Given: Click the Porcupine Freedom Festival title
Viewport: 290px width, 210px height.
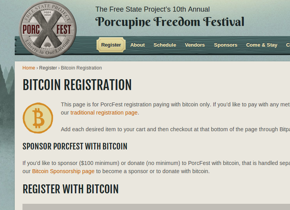Looking at the screenshot, I should tap(170, 22).
